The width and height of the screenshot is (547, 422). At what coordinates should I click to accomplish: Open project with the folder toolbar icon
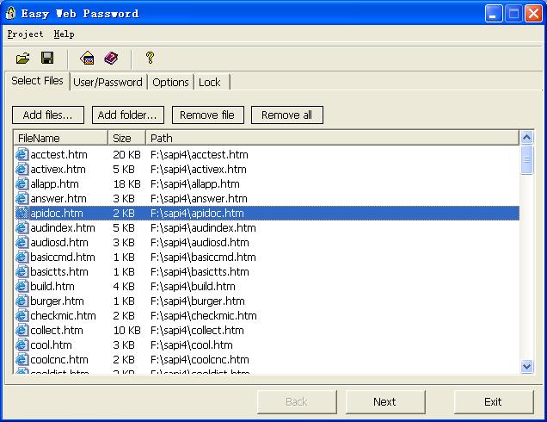(x=22, y=58)
